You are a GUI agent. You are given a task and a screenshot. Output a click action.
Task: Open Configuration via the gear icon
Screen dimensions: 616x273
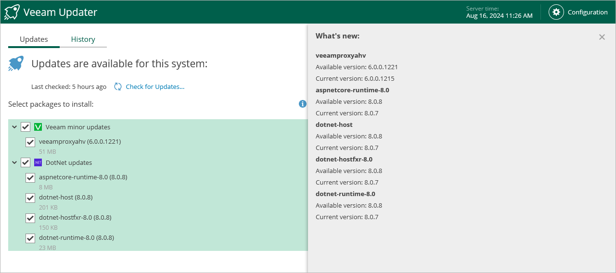tap(556, 12)
